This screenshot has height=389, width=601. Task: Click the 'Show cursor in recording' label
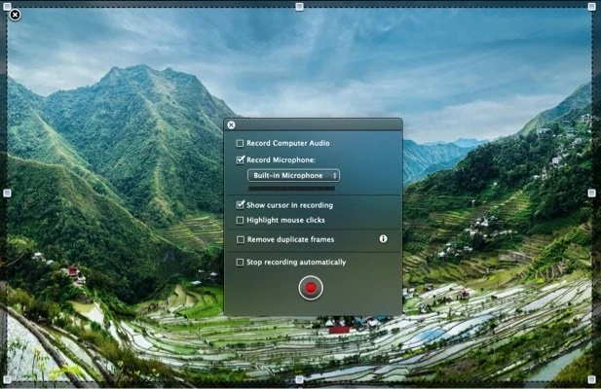tap(289, 205)
